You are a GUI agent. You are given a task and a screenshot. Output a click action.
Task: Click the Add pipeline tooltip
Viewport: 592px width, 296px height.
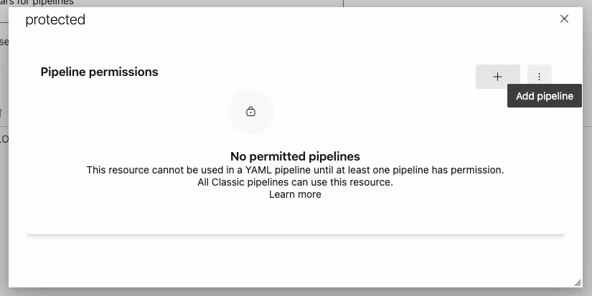click(x=545, y=96)
